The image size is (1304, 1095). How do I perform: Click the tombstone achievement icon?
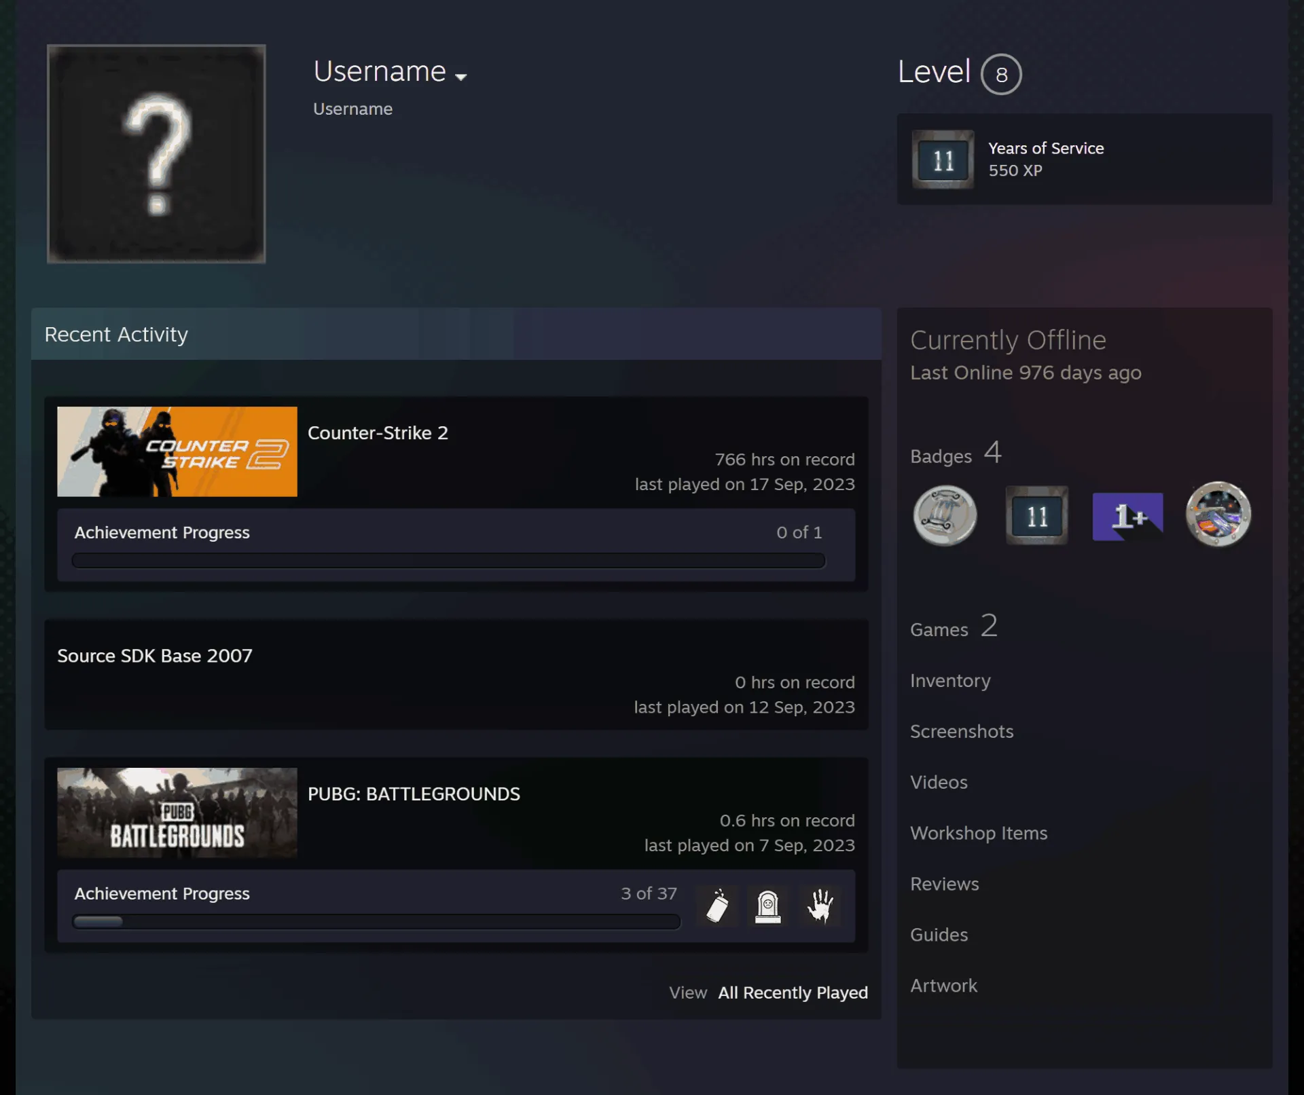(768, 906)
